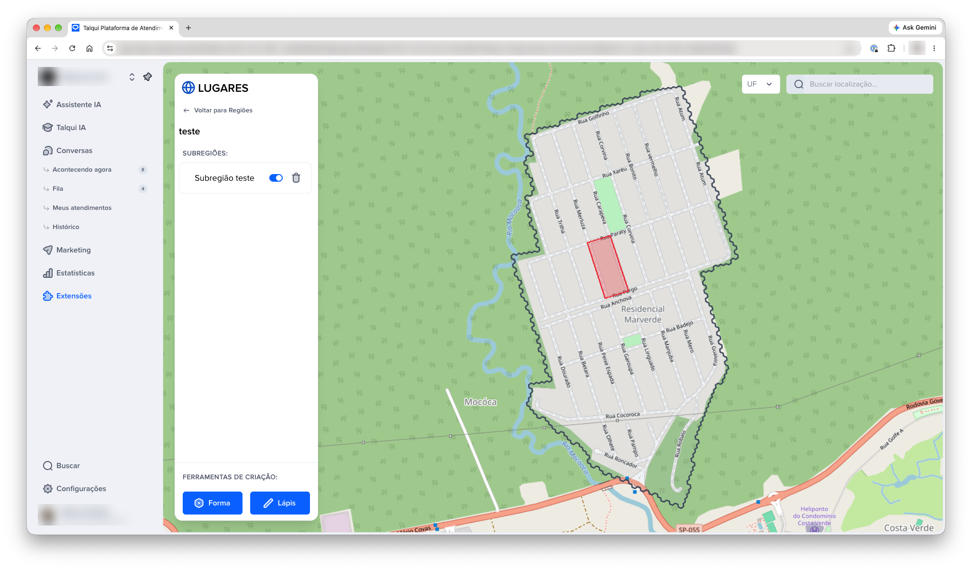Image resolution: width=972 pixels, height=570 pixels.
Task: Click the Residencial Marverde map label
Action: [x=643, y=314]
